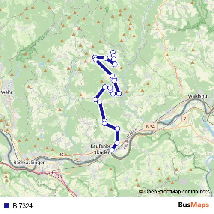The image size is (214, 214).
Task: Click the blue B 7324 legend swatch
Action: [x=7, y=205]
